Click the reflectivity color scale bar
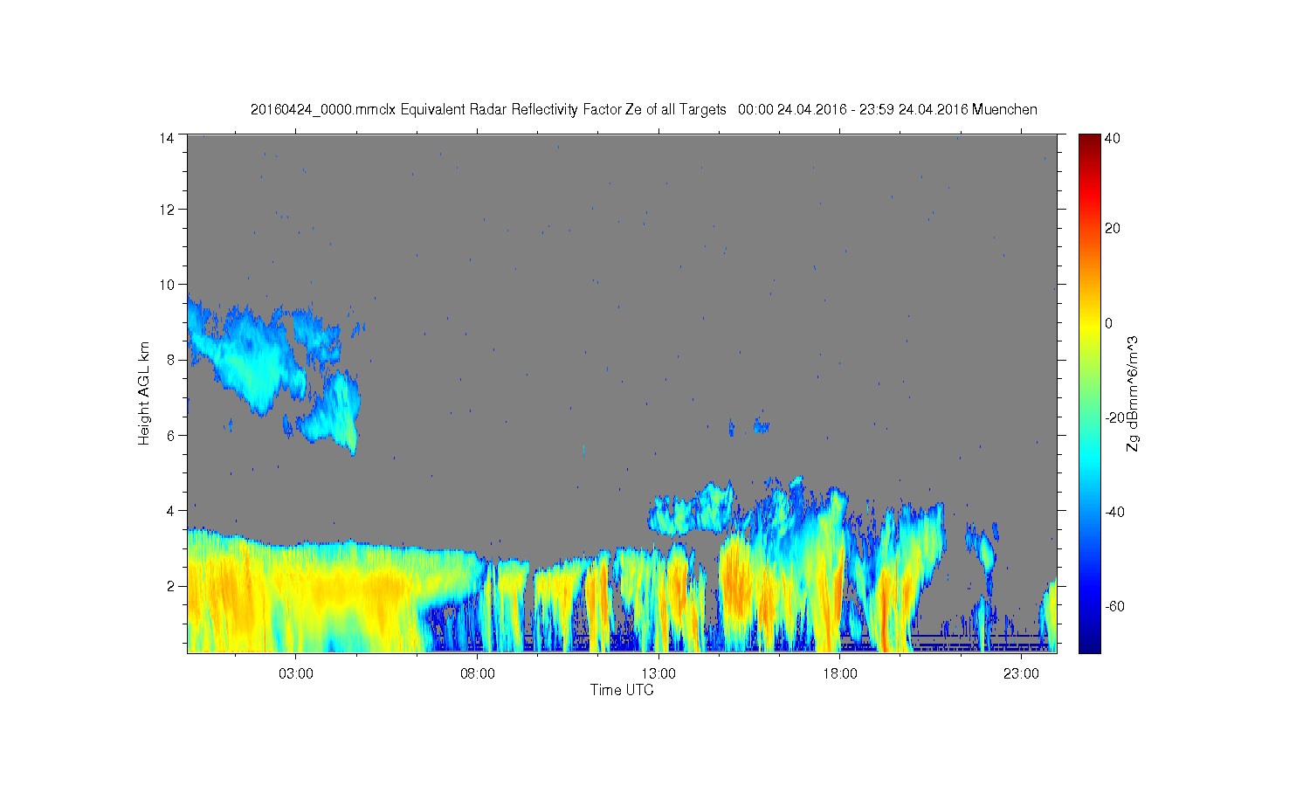Screen dimensions: 1310x786 [1089, 393]
